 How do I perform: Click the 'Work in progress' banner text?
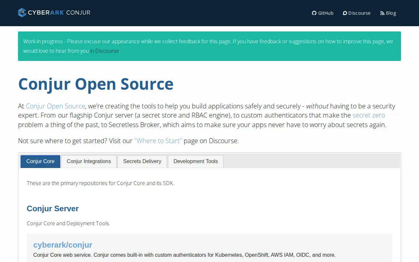208,46
